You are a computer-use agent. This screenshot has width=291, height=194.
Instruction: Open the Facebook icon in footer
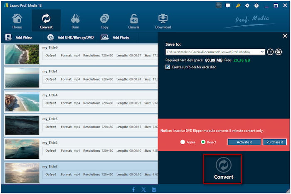point(133,189)
